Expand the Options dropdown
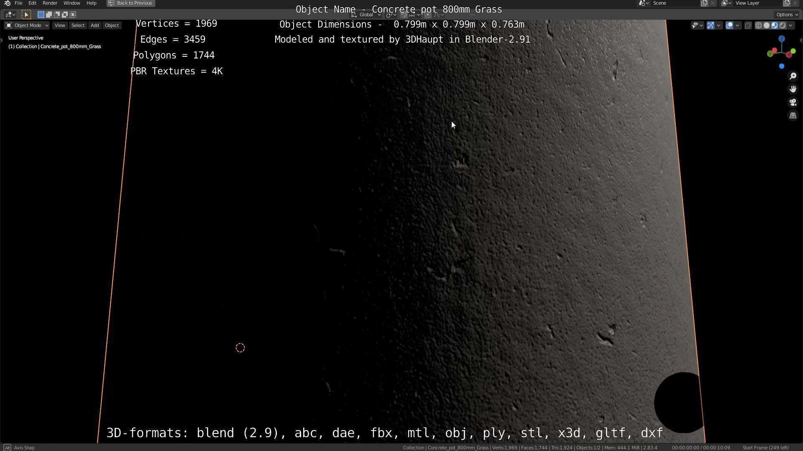The height and width of the screenshot is (451, 803). pos(787,15)
